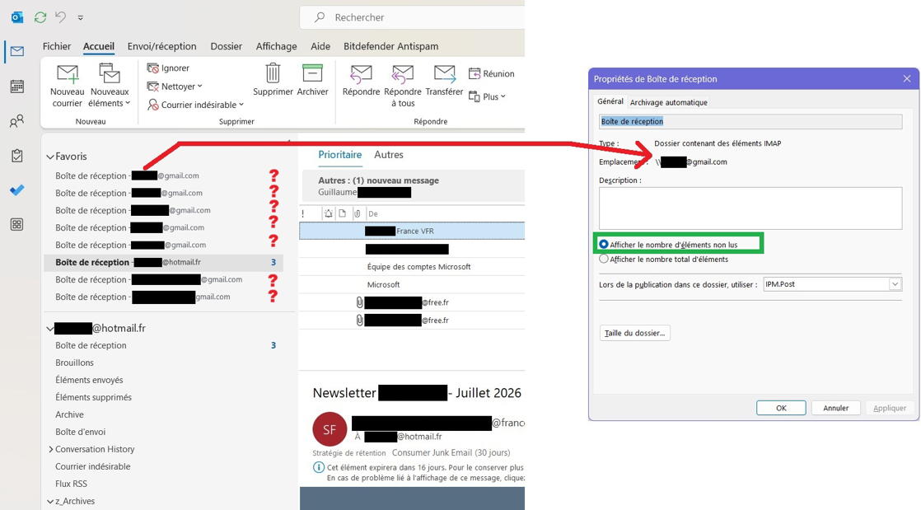Open the To Do checkmark app
This screenshot has width=921, height=510.
17,189
